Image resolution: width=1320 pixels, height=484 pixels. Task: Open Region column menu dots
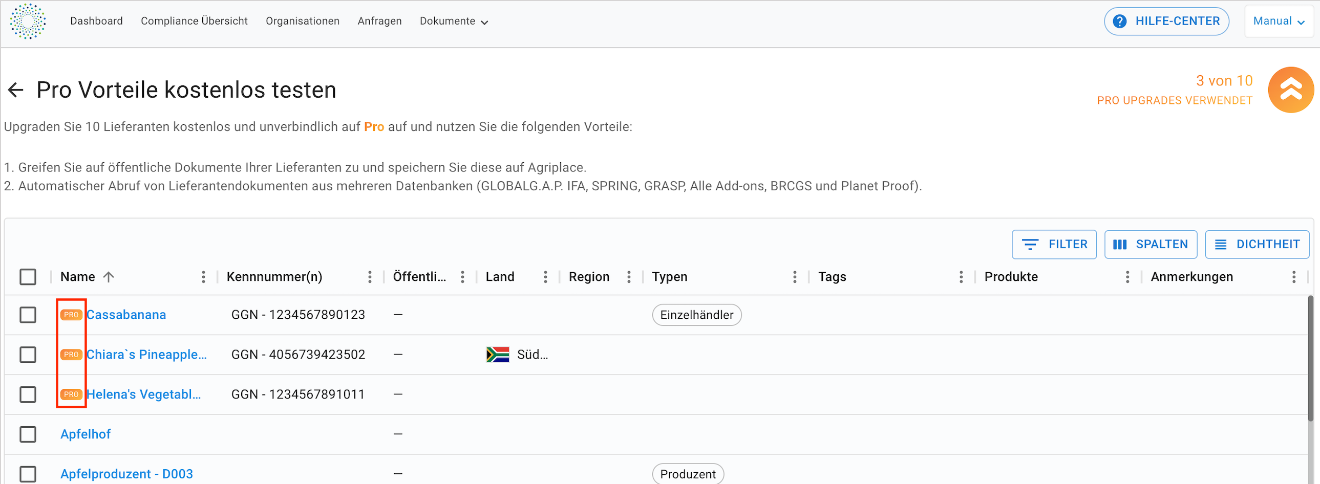pos(629,277)
